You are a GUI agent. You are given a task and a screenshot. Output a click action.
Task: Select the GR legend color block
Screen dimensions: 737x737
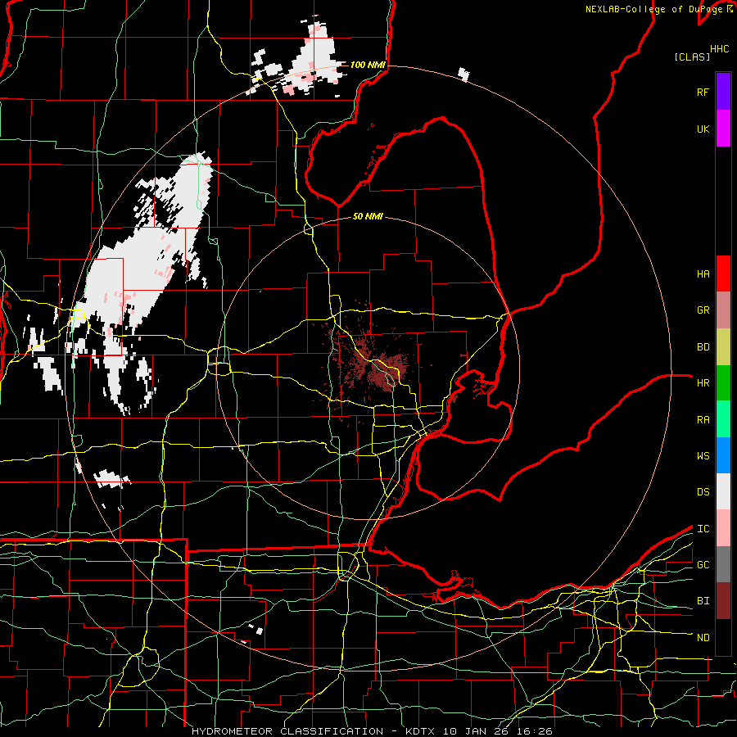pyautogui.click(x=723, y=310)
